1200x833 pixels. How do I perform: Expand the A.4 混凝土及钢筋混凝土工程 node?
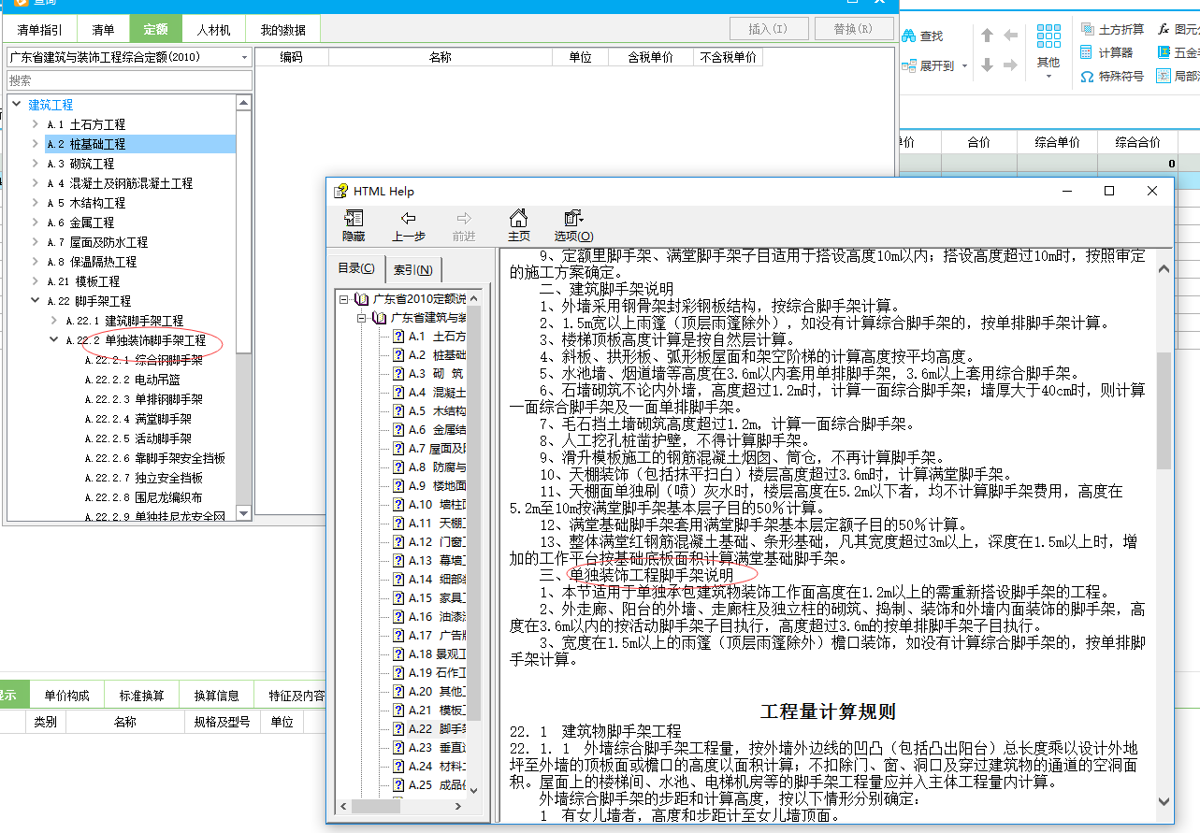click(35, 183)
